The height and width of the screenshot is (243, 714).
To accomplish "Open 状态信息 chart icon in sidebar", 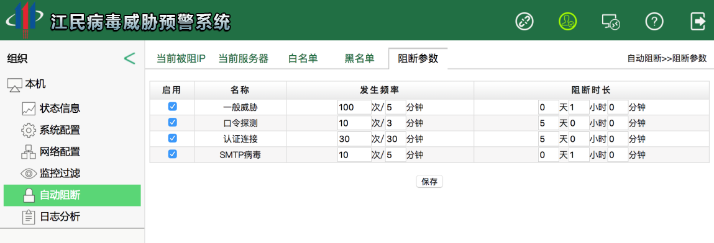I will (x=28, y=108).
